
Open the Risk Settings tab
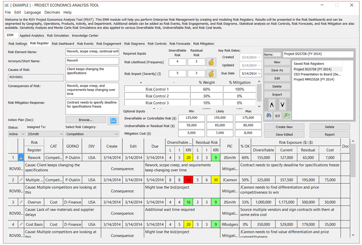pos(18,44)
